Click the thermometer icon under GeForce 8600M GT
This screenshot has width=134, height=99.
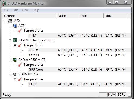coord(20,65)
